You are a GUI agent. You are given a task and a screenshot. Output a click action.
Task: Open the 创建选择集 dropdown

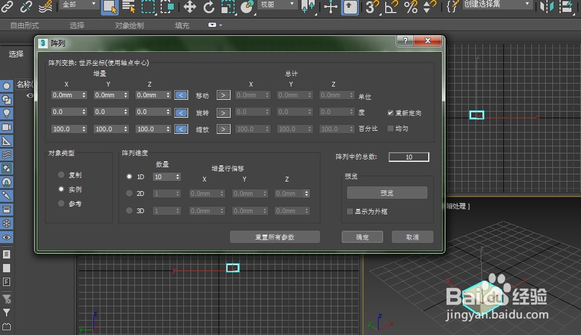pyautogui.click(x=497, y=4)
